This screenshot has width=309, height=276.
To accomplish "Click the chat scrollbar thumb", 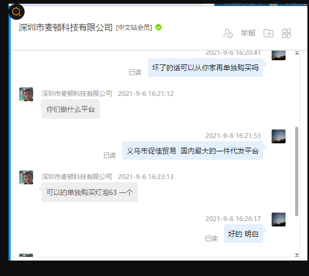I will tap(297, 172).
